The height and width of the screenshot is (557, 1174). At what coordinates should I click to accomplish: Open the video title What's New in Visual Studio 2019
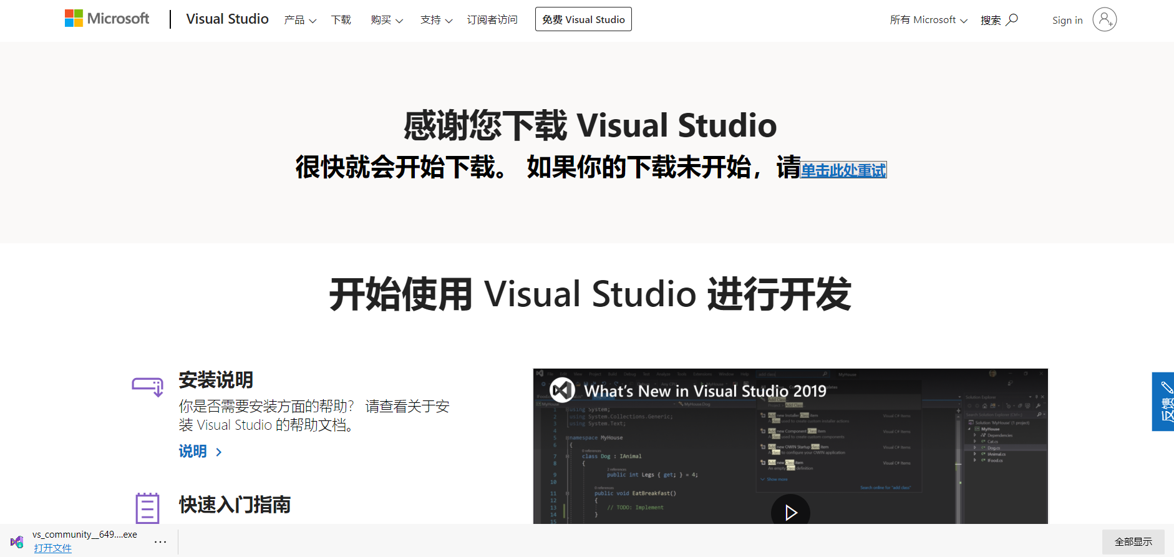tap(705, 391)
